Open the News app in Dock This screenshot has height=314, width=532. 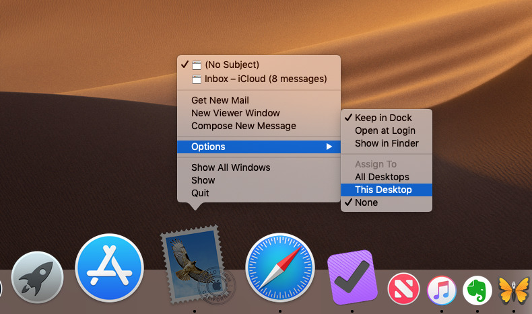[x=403, y=289]
